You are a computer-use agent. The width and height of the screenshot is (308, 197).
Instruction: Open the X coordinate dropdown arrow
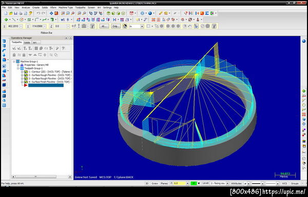[21, 26]
